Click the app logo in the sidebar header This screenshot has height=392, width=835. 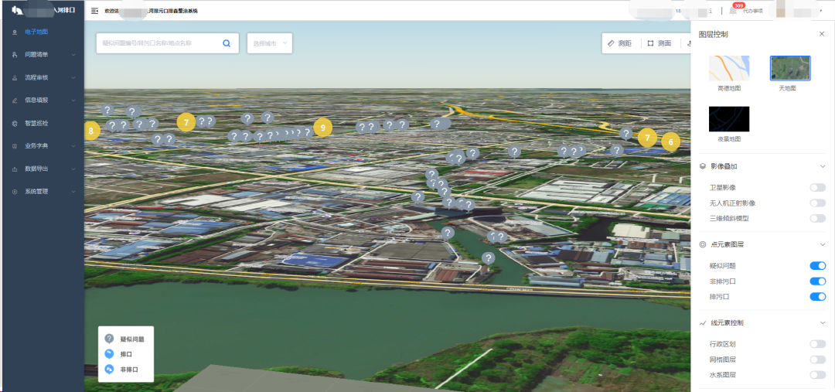point(17,10)
